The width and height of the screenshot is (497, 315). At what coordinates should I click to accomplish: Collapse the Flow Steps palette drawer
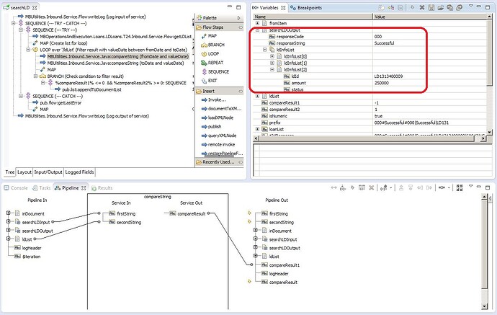tap(219, 27)
